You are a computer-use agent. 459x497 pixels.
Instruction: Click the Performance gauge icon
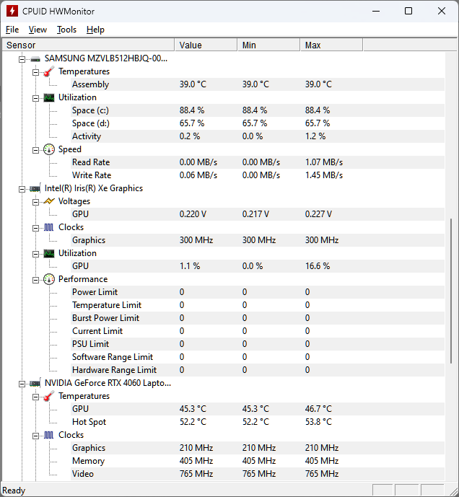pos(48,279)
